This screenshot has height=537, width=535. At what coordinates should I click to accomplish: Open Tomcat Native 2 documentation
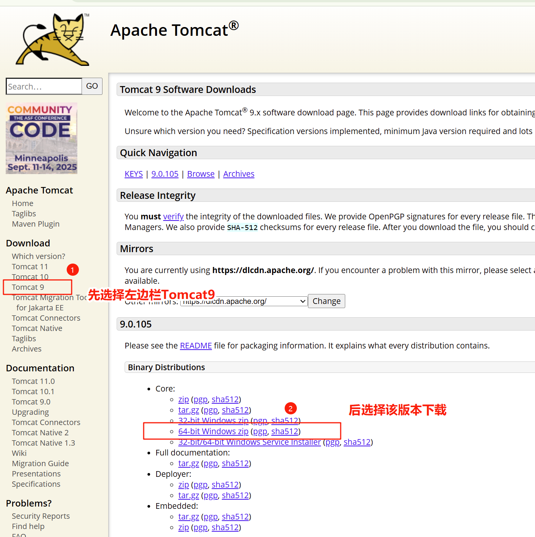40,433
